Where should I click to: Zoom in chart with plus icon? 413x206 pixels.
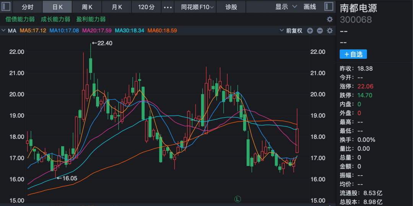(x=310, y=31)
